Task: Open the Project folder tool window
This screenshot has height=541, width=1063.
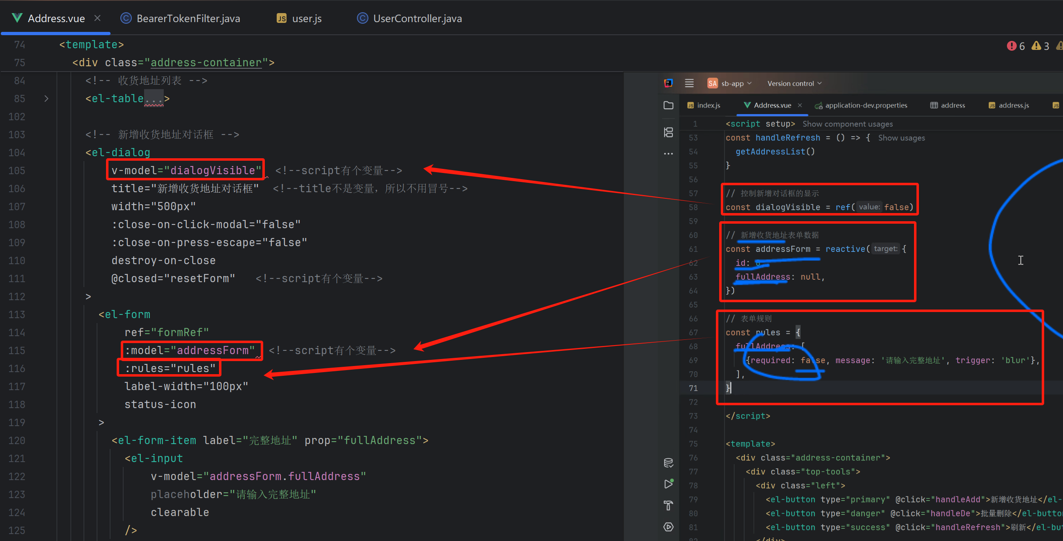Action: (668, 106)
